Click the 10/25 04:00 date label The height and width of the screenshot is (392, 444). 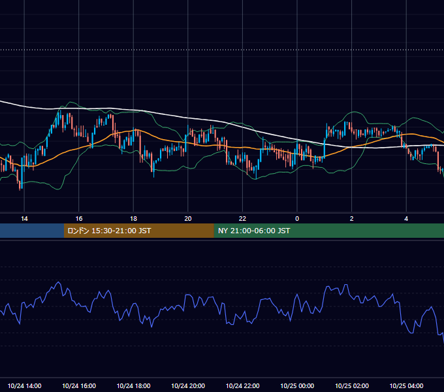tap(406, 385)
